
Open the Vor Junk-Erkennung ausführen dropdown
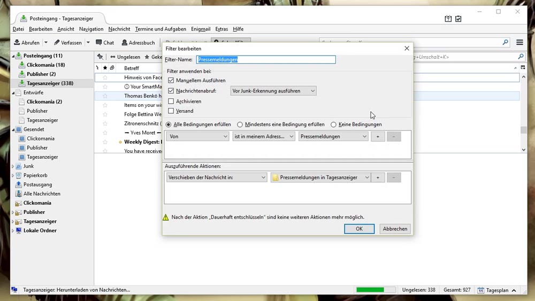point(273,91)
